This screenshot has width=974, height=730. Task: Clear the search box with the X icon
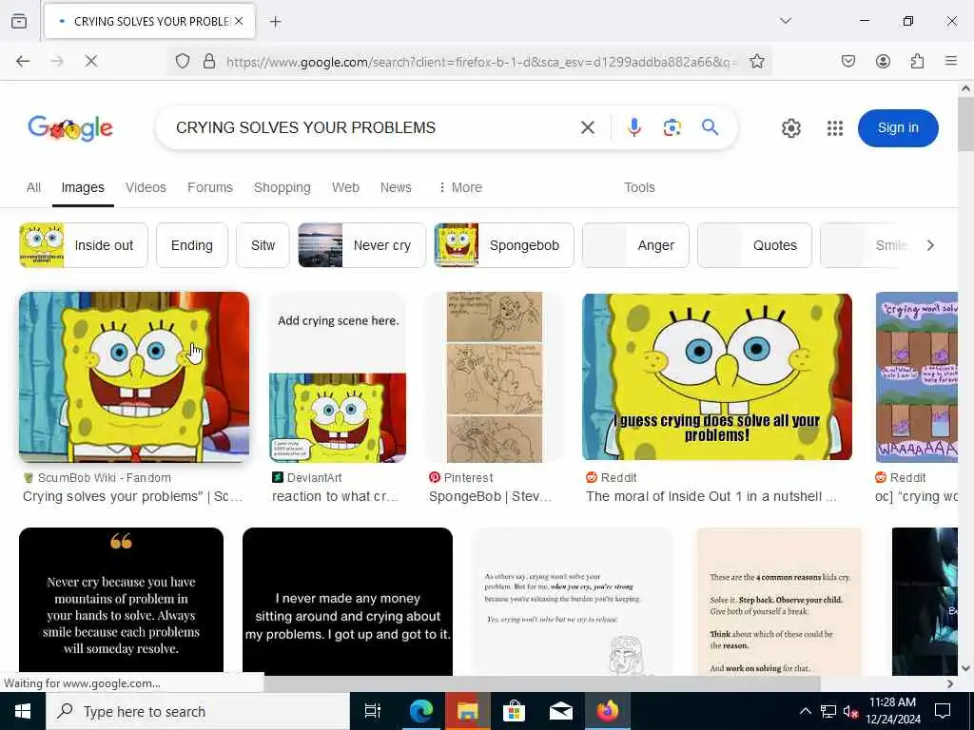click(x=588, y=127)
